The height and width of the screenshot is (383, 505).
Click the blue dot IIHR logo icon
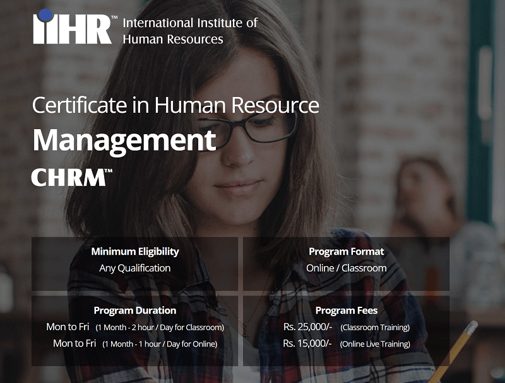[44, 13]
